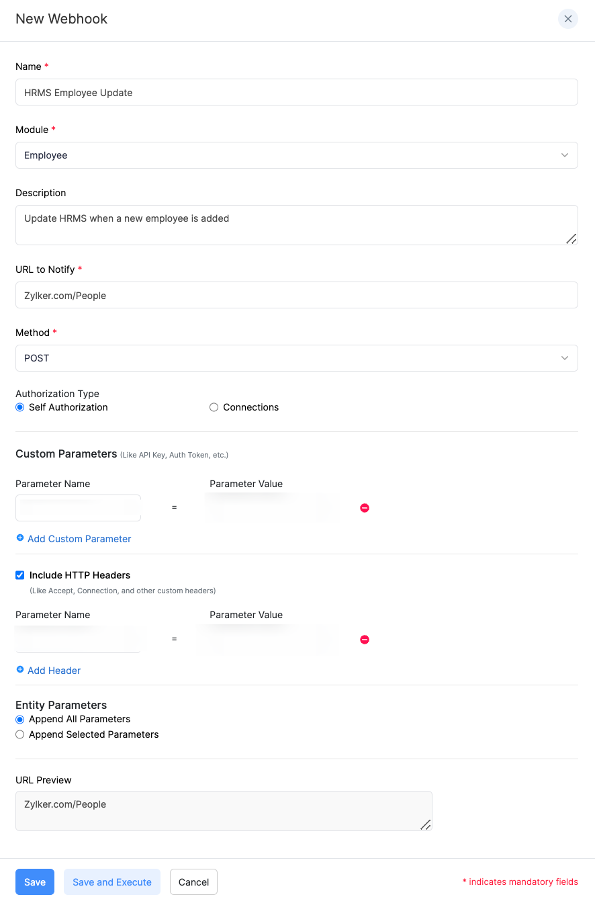
Task: Click the URL to Notify input field
Action: tap(296, 295)
